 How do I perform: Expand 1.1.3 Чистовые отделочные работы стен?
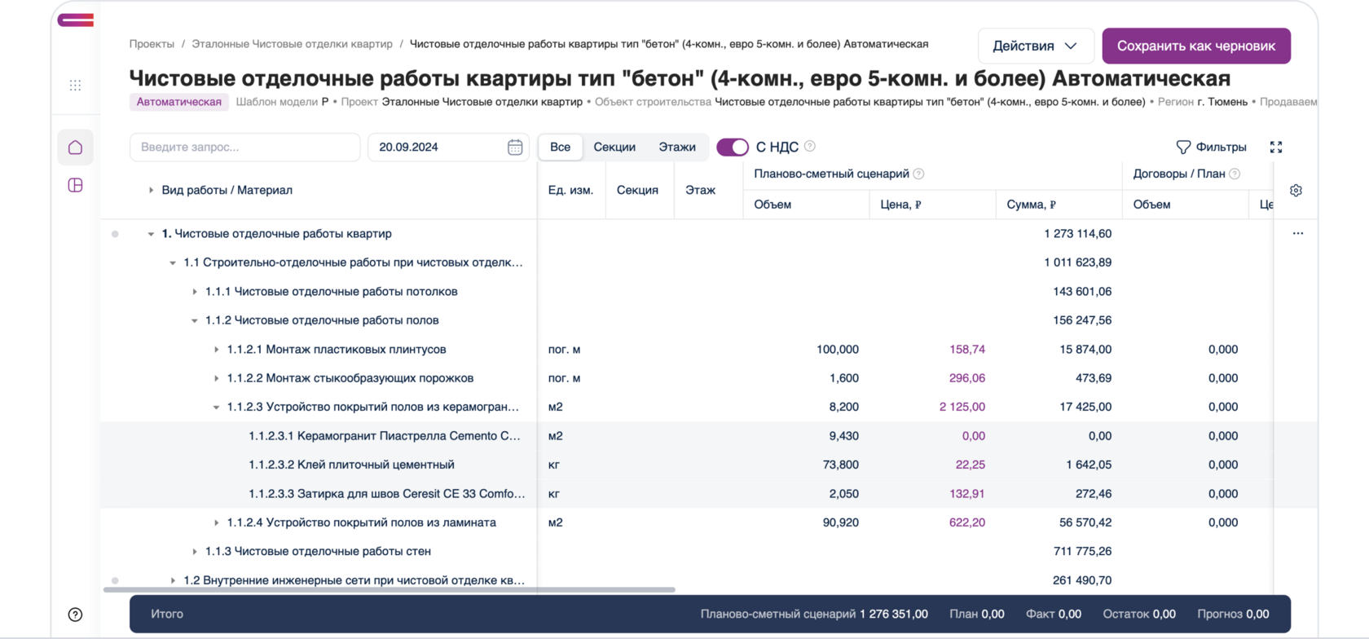coord(195,552)
